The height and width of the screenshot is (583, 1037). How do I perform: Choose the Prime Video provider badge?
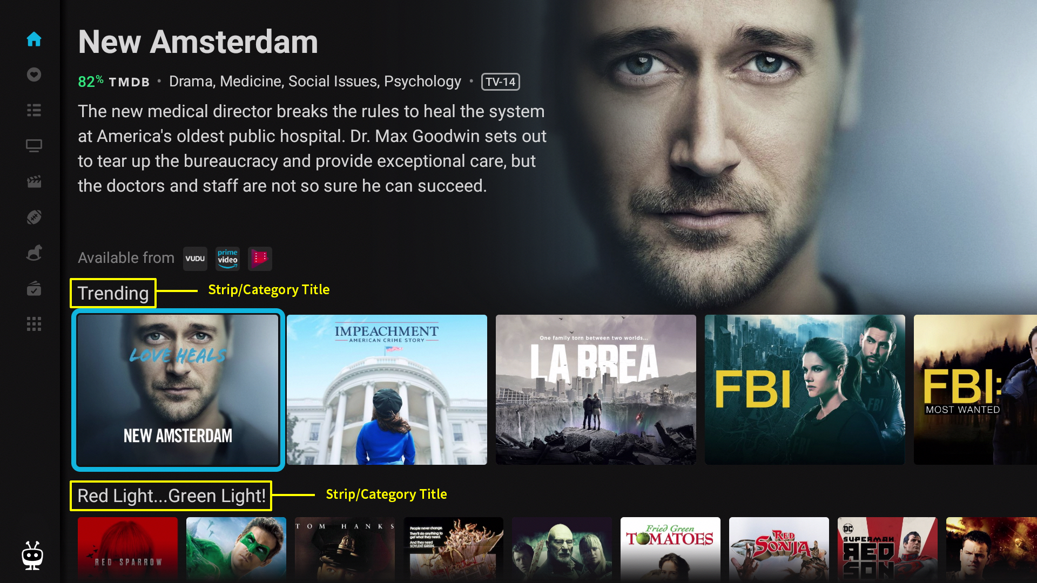click(x=227, y=259)
